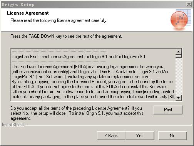Screen dimensions: 194x146
Task: Close the Origin Setup dialog
Action: pyautogui.click(x=189, y=5)
